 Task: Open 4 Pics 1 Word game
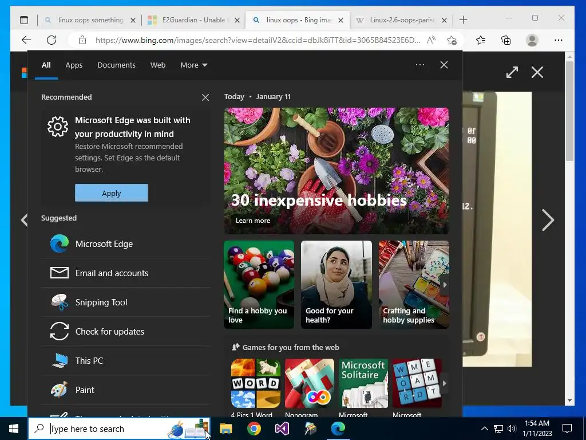256,388
